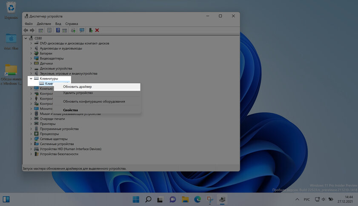
Task: Open File Explorer from the taskbar
Action: 185,199
